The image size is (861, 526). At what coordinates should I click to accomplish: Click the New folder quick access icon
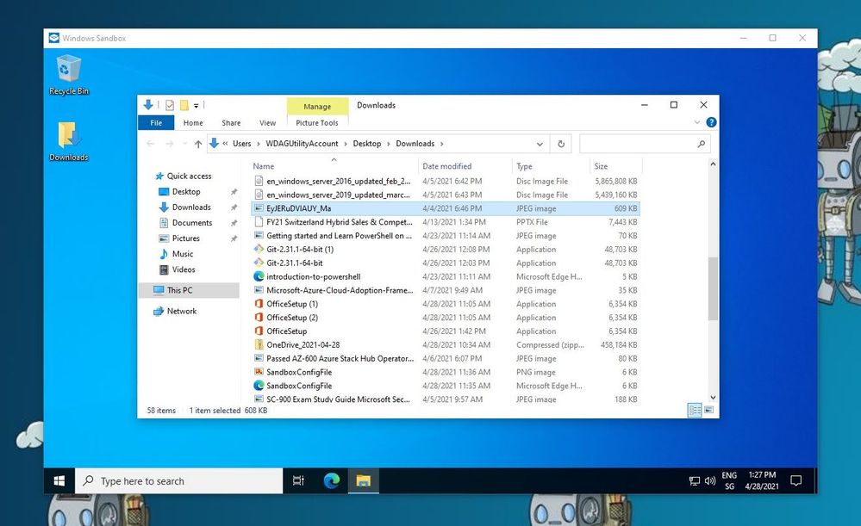(184, 105)
